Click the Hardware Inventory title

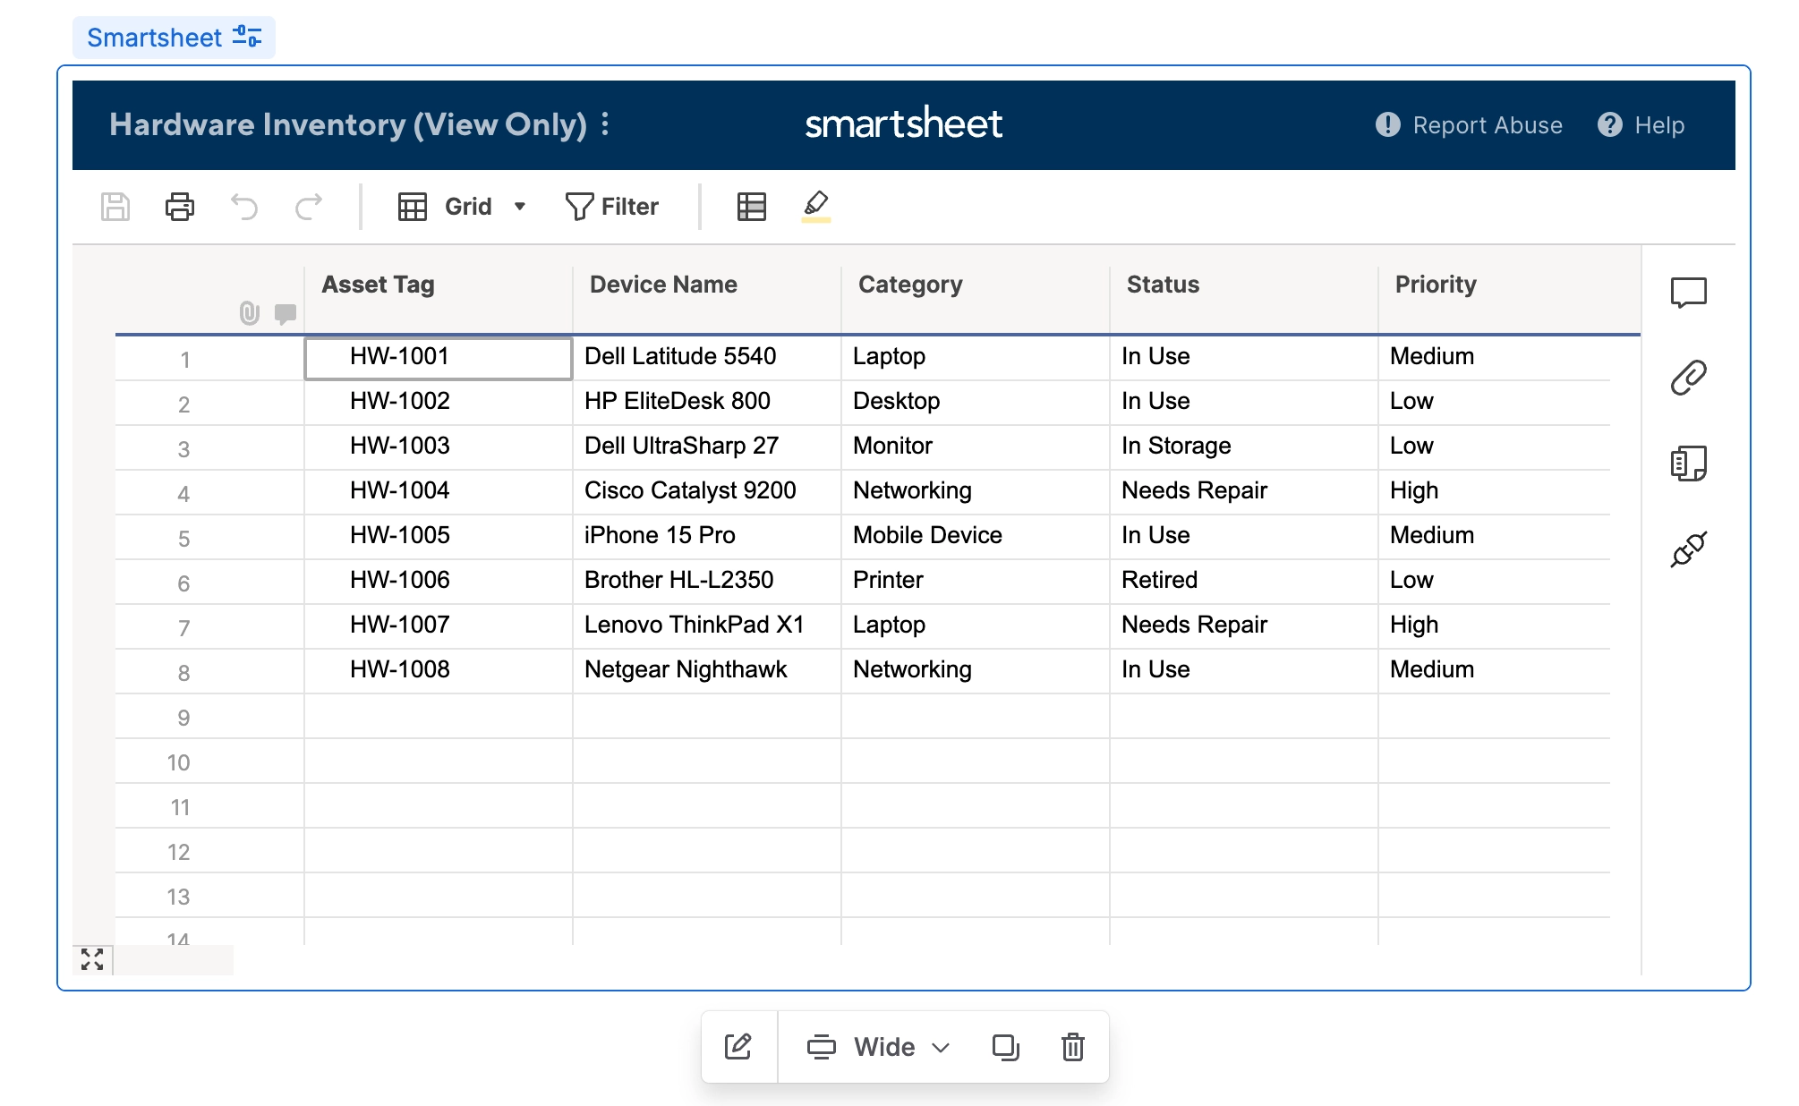tap(348, 124)
